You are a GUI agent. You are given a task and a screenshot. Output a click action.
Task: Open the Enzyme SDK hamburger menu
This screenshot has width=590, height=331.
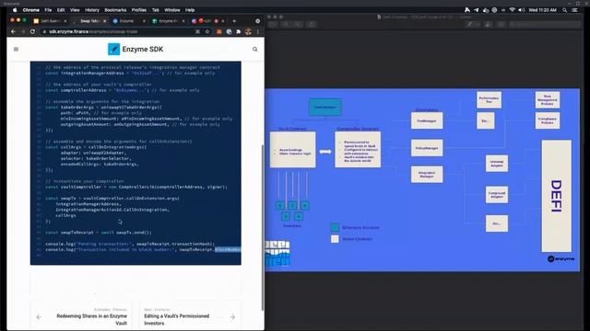click(x=16, y=49)
